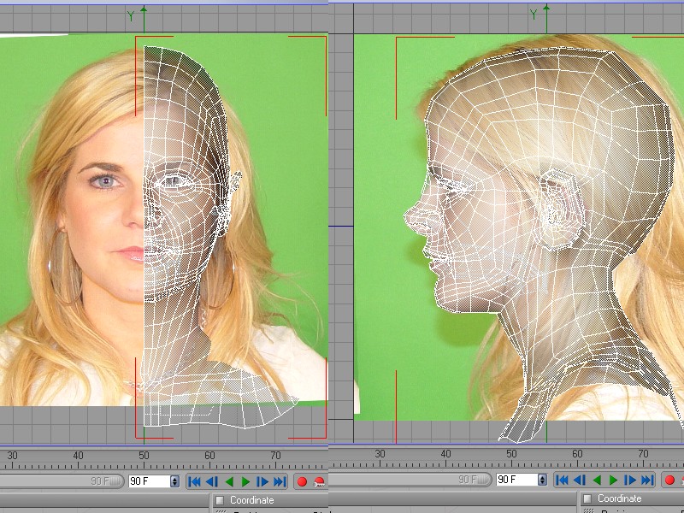Click the 90 F end-frame field in left panel
The height and width of the screenshot is (513, 684).
click(150, 481)
